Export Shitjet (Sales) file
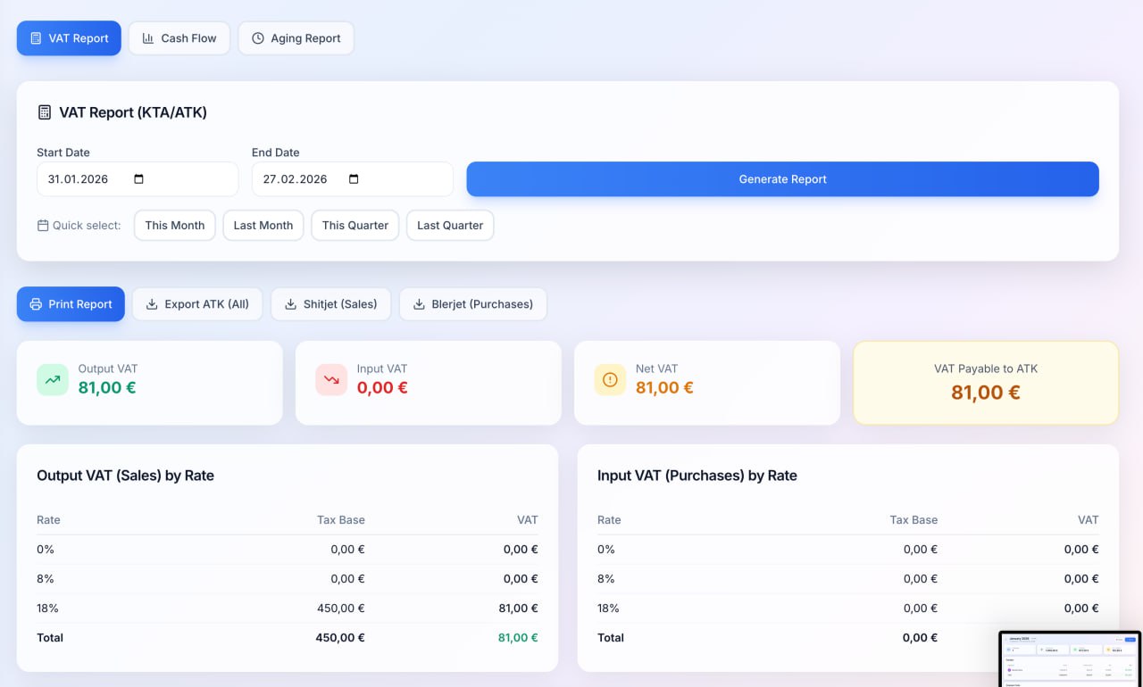This screenshot has width=1143, height=687. coord(330,304)
